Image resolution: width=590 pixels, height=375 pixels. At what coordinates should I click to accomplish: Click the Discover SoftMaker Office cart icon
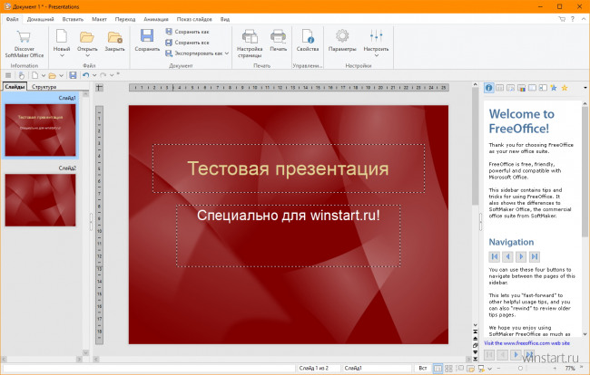(24, 36)
